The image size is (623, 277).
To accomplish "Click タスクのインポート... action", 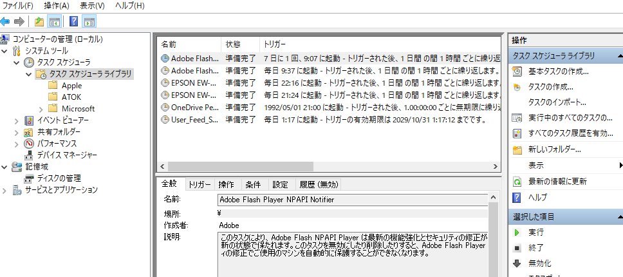I will pos(557,102).
